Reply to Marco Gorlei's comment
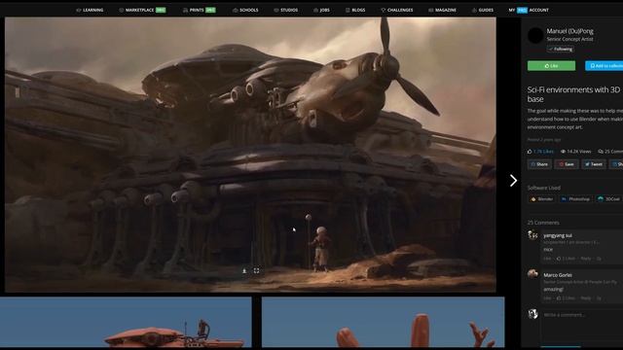Screen dimensions: 623x350 pos(586,298)
